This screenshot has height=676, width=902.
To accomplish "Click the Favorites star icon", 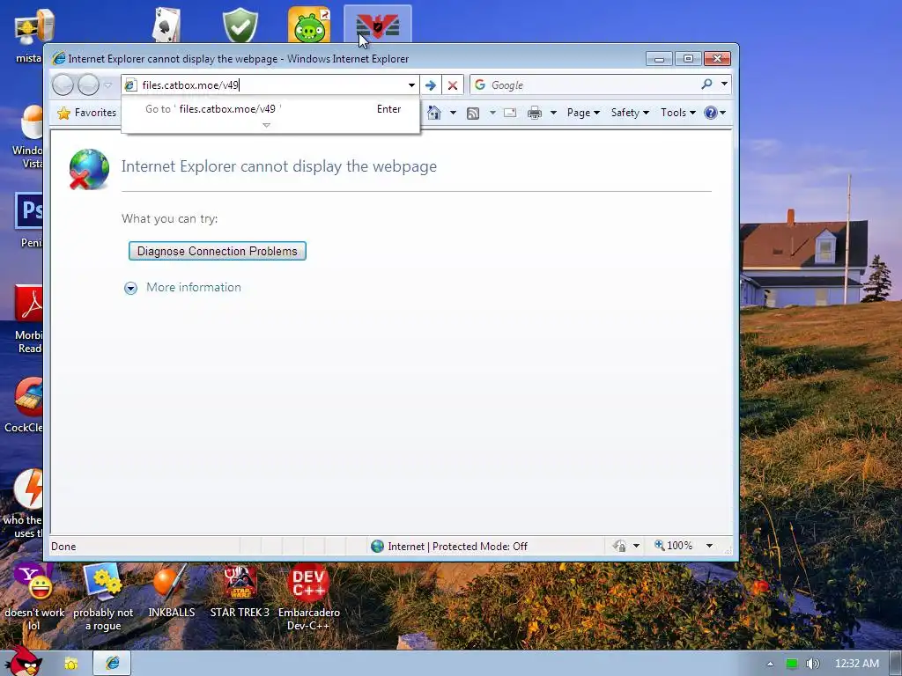I will [63, 113].
